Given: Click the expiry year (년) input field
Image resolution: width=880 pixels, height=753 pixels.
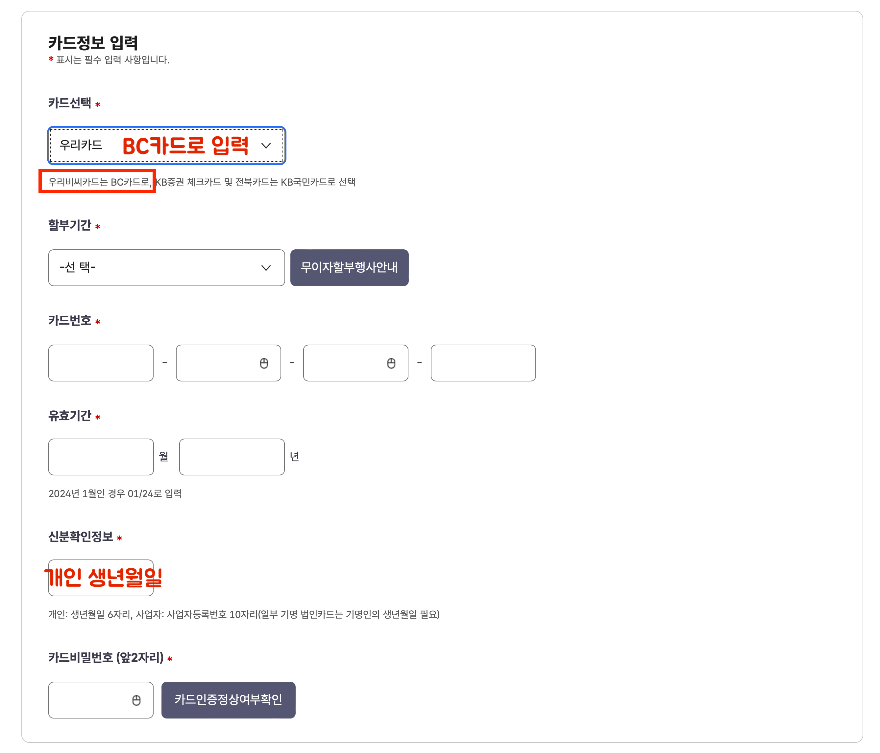Looking at the screenshot, I should point(232,457).
